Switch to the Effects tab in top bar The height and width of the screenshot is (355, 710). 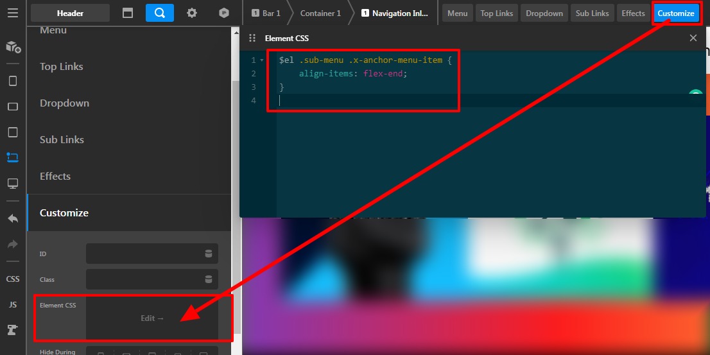point(633,13)
